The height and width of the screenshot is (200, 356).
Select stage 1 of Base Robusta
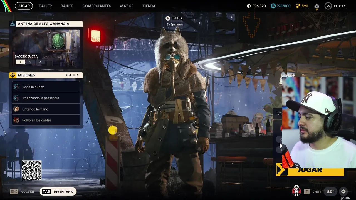click(x=20, y=62)
